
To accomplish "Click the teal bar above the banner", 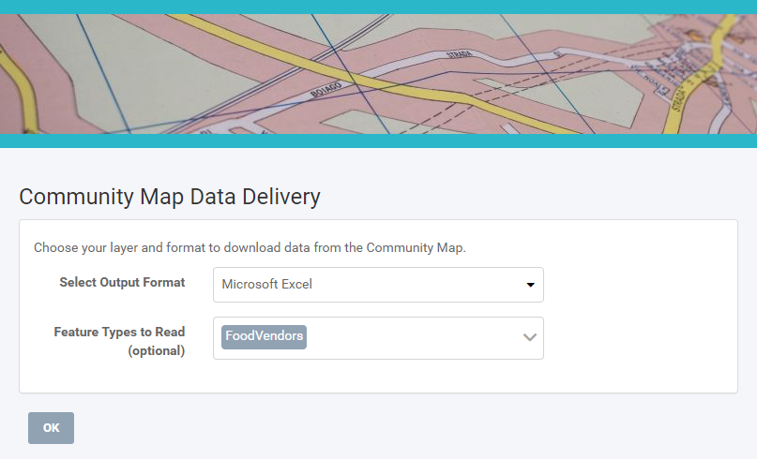I will coord(378,7).
